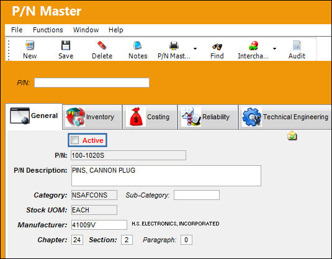Image resolution: width=332 pixels, height=259 pixels.
Task: Click the P/N field showing 100-1020S
Action: [x=128, y=155]
